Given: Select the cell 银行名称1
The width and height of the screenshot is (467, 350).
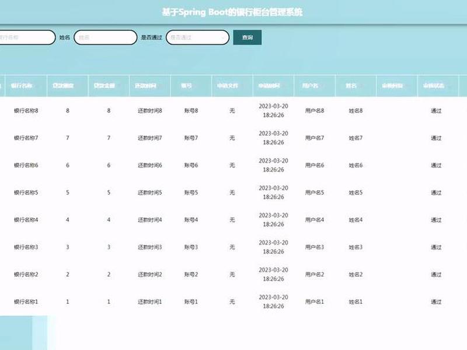Looking at the screenshot, I should [26, 302].
